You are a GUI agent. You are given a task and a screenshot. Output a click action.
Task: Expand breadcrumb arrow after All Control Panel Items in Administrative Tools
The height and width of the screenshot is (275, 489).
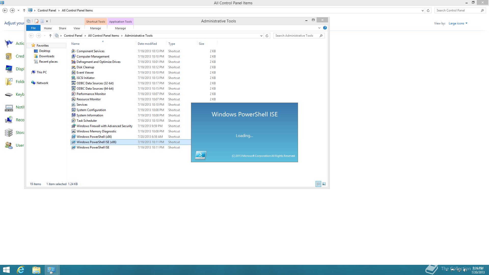click(x=122, y=36)
